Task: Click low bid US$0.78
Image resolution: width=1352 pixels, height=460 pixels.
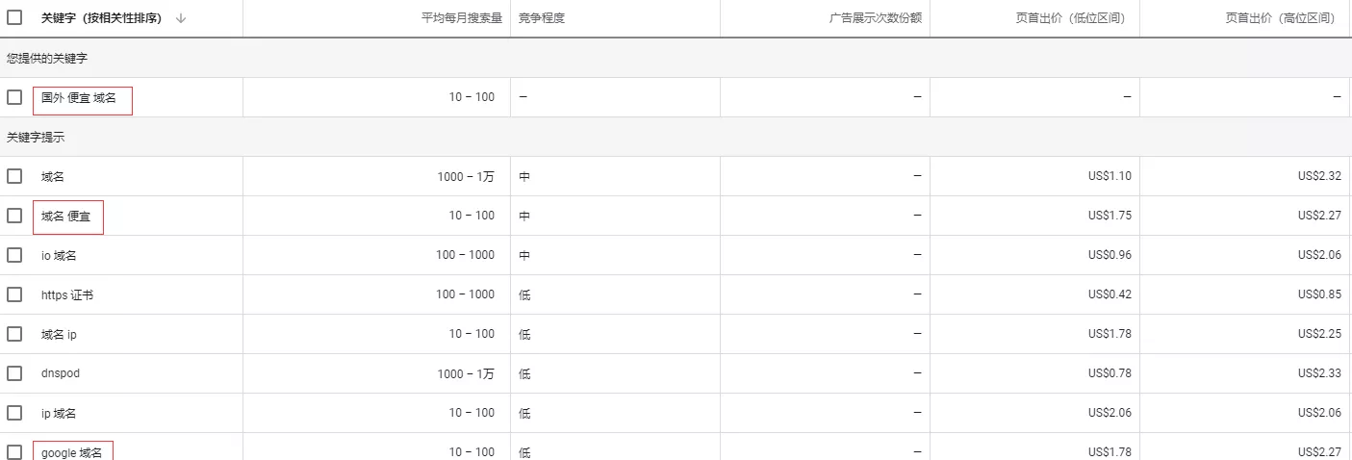Action: (1110, 373)
